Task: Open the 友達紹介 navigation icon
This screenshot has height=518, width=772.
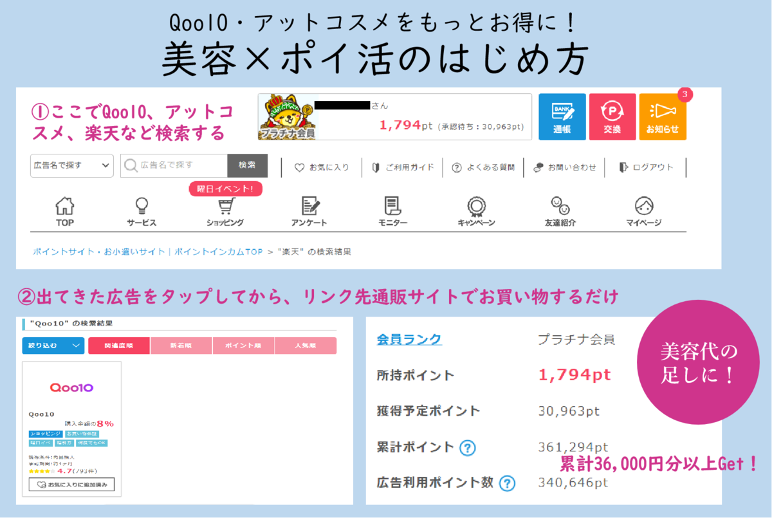Action: pos(560,212)
